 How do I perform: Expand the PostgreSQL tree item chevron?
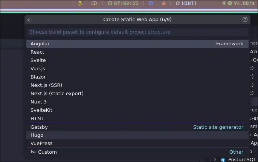point(215,160)
